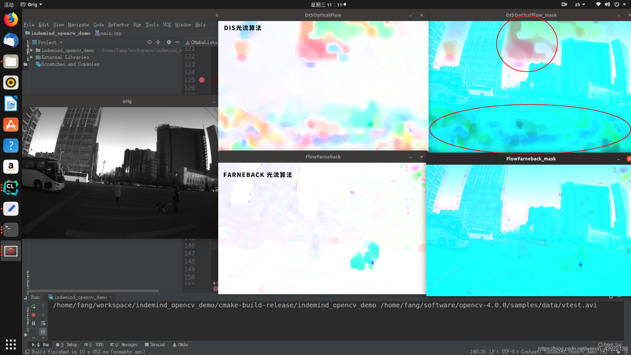Screen dimensions: 631x355
Task: Pause program output in Run panel
Action: pyautogui.click(x=33, y=323)
